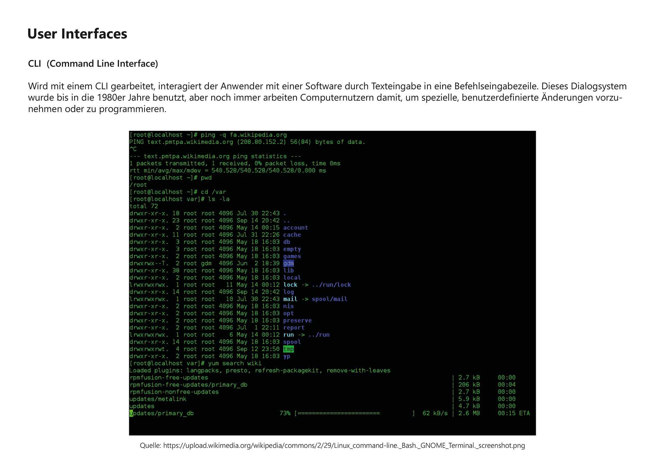Click the "User Interfaces" heading

(77, 34)
